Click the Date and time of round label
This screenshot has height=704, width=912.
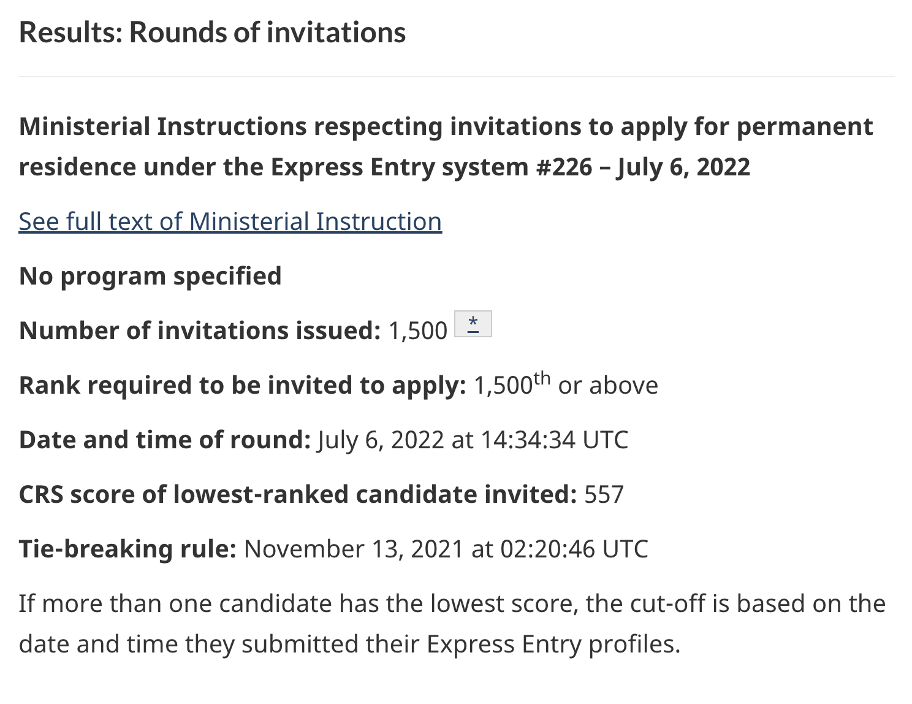[165, 440]
